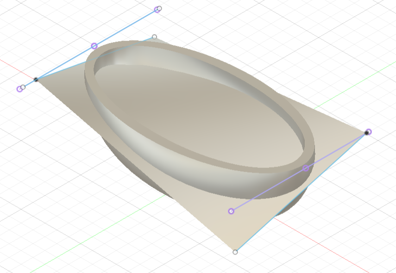The image size is (396, 273).
Task: Select blue edge line from bottom tip to right corner
Action: point(301,192)
